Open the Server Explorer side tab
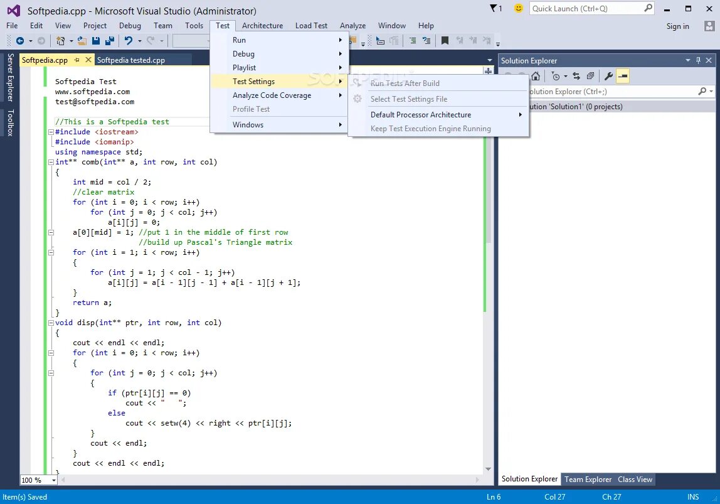The width and height of the screenshot is (720, 504). point(10,77)
